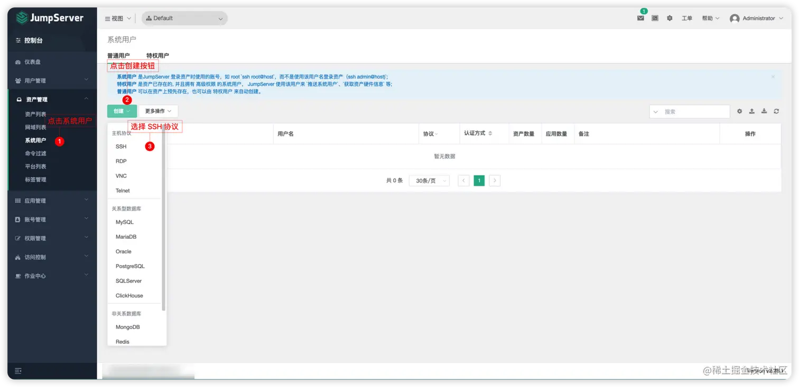Click the export download icon
Viewport: 799px width, 387px height.
pos(764,111)
